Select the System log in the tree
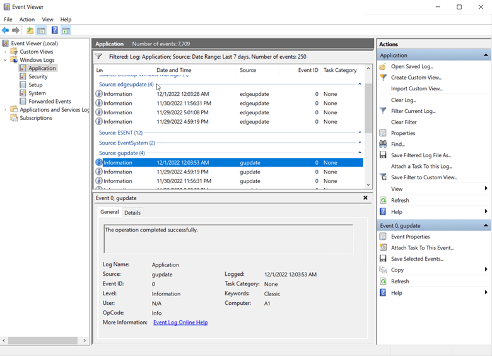 tap(37, 93)
